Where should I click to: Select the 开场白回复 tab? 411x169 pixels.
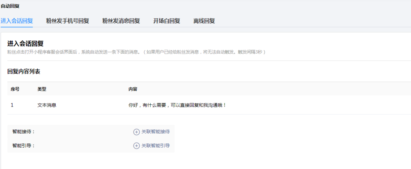[167, 21]
